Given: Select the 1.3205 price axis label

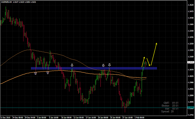Looking at the screenshot, I should click(191, 50).
